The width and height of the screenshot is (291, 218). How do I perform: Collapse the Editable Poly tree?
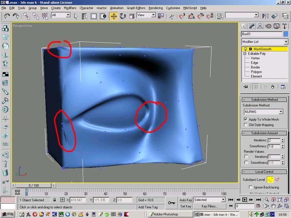[245, 54]
